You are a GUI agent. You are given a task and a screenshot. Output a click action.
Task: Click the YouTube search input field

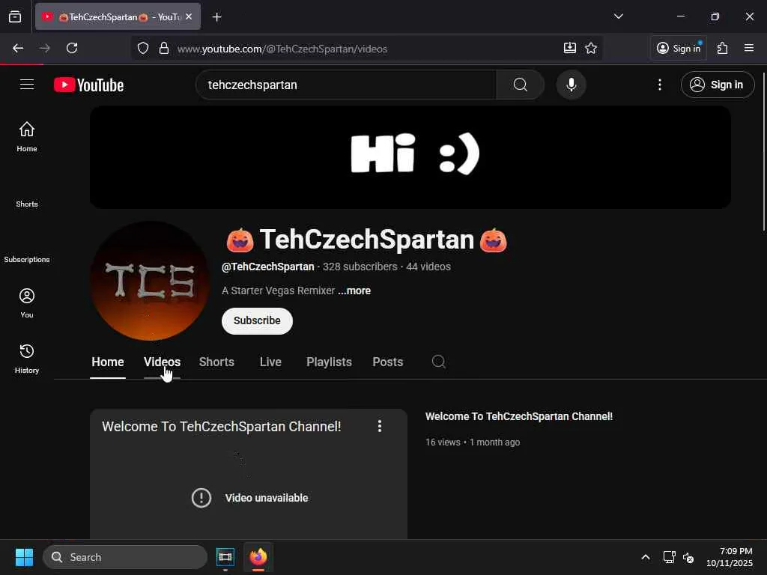[x=346, y=85]
